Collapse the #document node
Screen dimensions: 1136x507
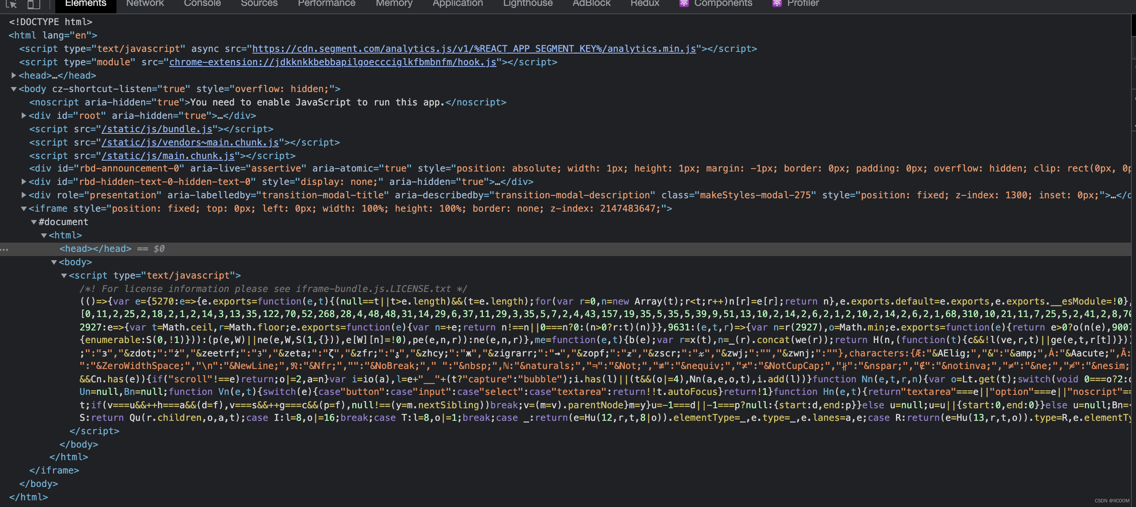tap(34, 222)
